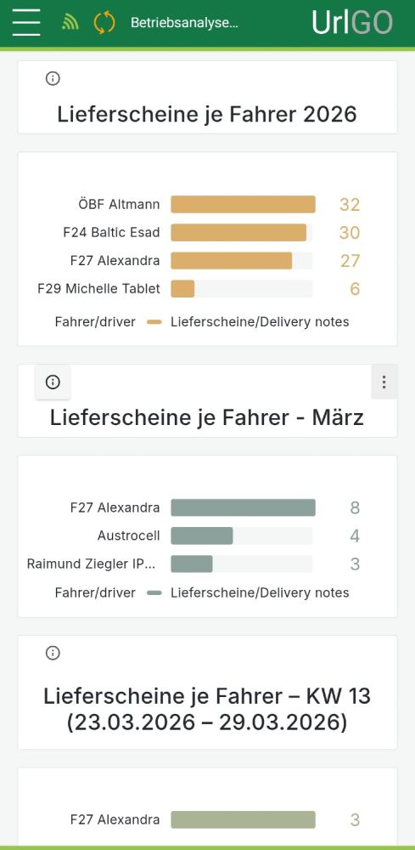This screenshot has height=850, width=415.
Task: Click the Austrocell bar in März chart
Action: click(202, 536)
